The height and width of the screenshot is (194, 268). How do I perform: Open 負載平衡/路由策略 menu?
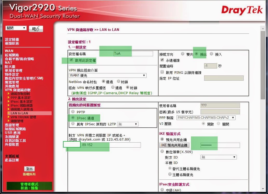19,59
